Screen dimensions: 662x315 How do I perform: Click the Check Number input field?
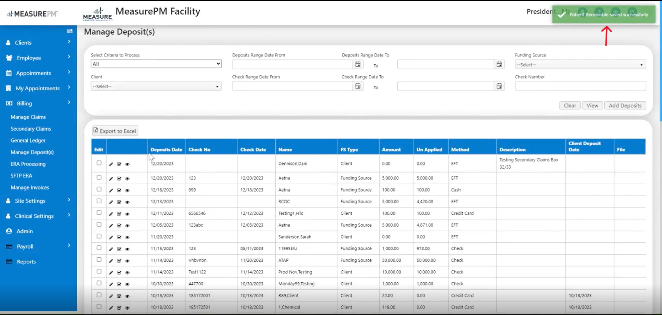(580, 86)
